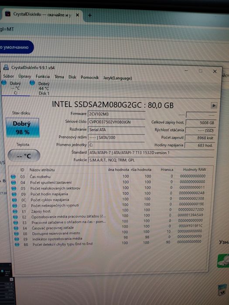Select 'Indikátor opotrebovania média' attribute name
The width and height of the screenshot is (229, 305).
tap(57, 238)
